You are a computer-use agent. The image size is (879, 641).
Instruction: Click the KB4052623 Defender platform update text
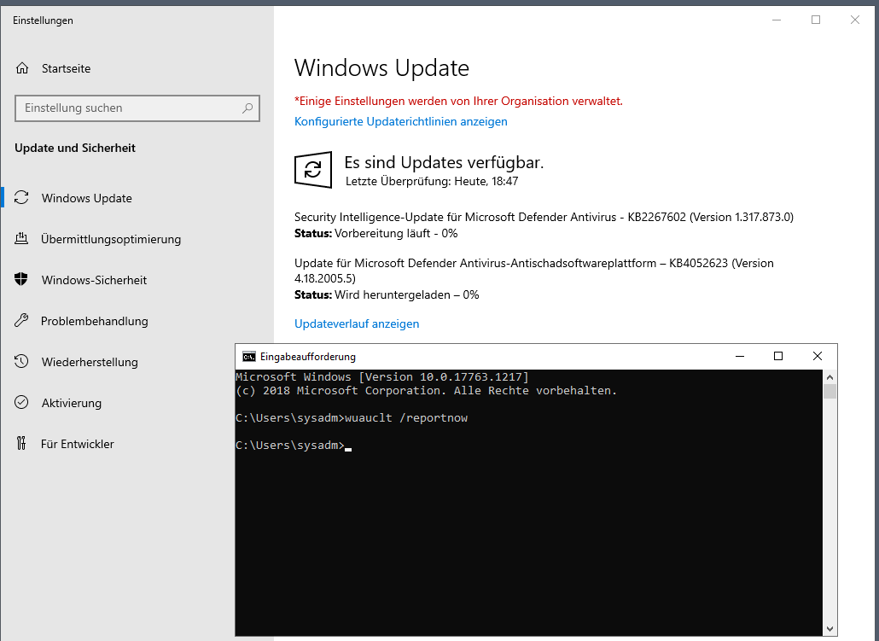tap(533, 271)
